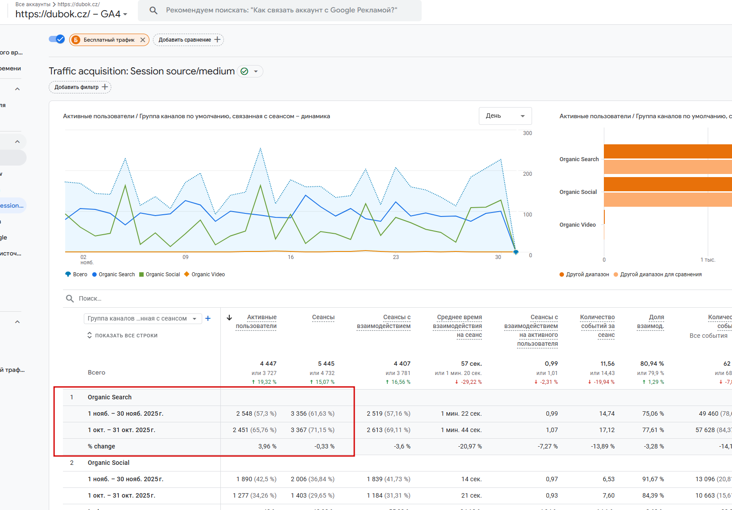This screenshot has height=510, width=732.
Task: Open the День granularity dropdown
Action: click(505, 116)
